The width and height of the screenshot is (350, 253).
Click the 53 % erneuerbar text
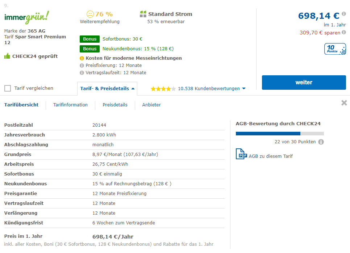[166, 22]
